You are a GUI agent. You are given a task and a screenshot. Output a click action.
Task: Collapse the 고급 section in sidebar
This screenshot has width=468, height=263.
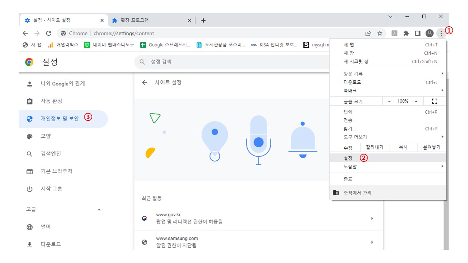(99, 210)
